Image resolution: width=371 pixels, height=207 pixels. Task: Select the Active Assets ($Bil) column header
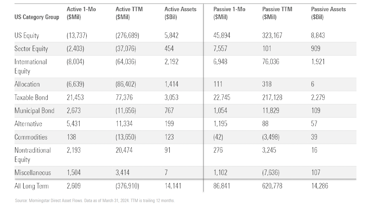click(180, 13)
